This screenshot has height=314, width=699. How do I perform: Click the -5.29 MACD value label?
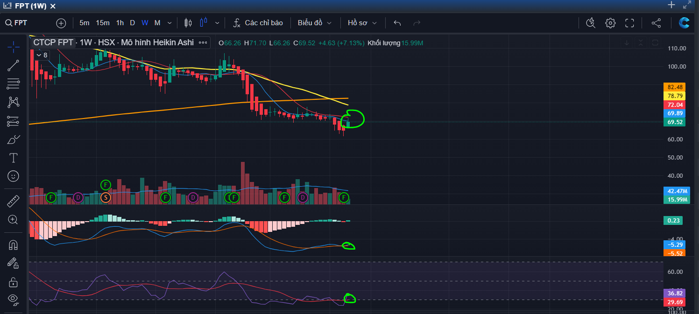click(x=675, y=244)
